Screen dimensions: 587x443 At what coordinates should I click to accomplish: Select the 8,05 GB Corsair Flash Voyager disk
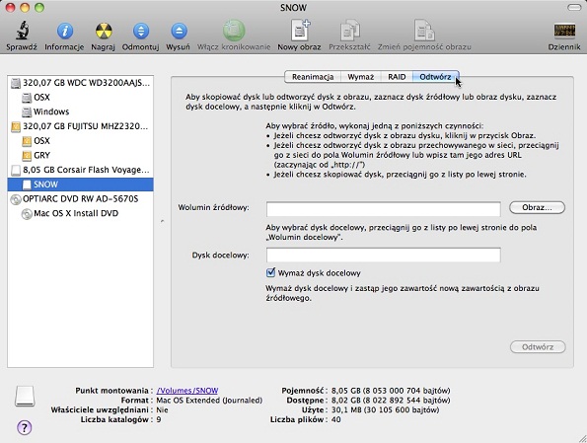(x=80, y=170)
